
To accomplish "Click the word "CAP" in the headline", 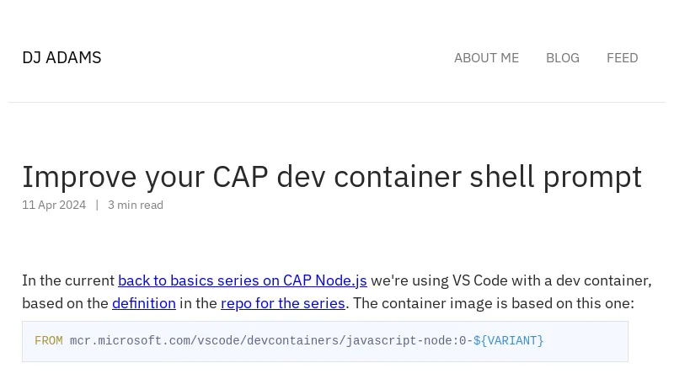I will pos(240,177).
